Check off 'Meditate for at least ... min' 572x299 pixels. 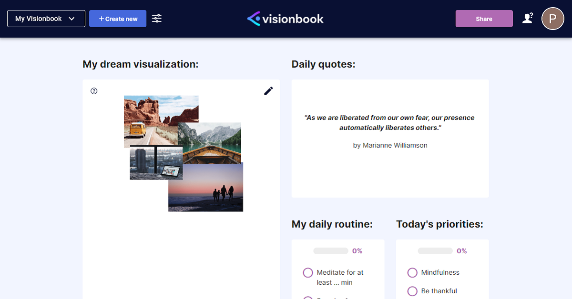coord(307,272)
